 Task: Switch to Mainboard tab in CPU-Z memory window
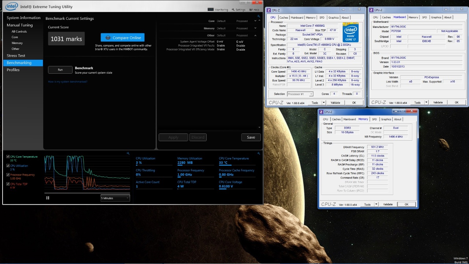click(349, 119)
